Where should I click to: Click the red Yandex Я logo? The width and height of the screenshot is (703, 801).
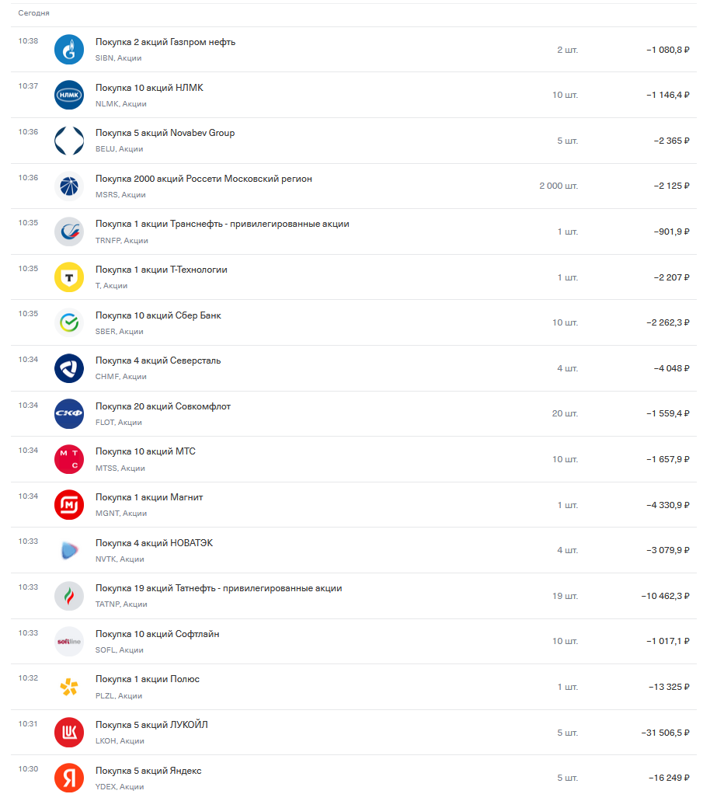pyautogui.click(x=69, y=778)
